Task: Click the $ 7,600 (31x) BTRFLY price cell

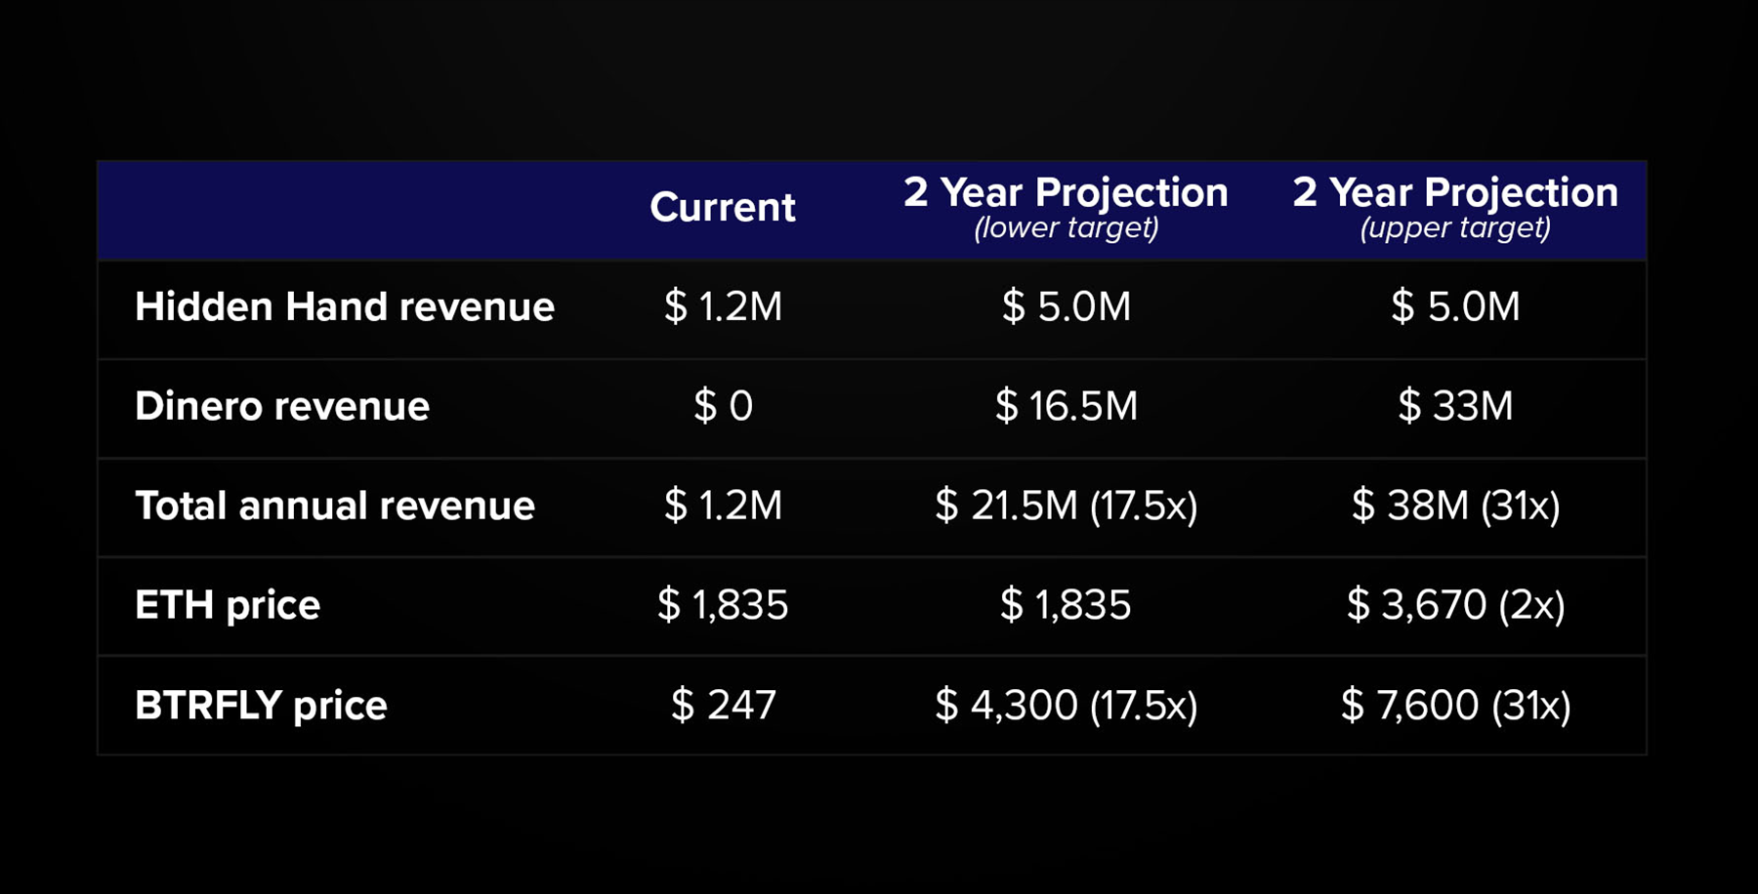Action: point(1454,706)
